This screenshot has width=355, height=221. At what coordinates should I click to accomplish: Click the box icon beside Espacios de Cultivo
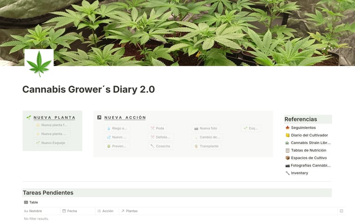coord(287,158)
